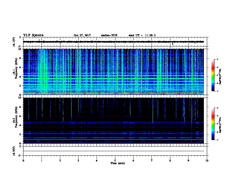Click the '2' kHz tick on ch.1 axis

[21, 86]
